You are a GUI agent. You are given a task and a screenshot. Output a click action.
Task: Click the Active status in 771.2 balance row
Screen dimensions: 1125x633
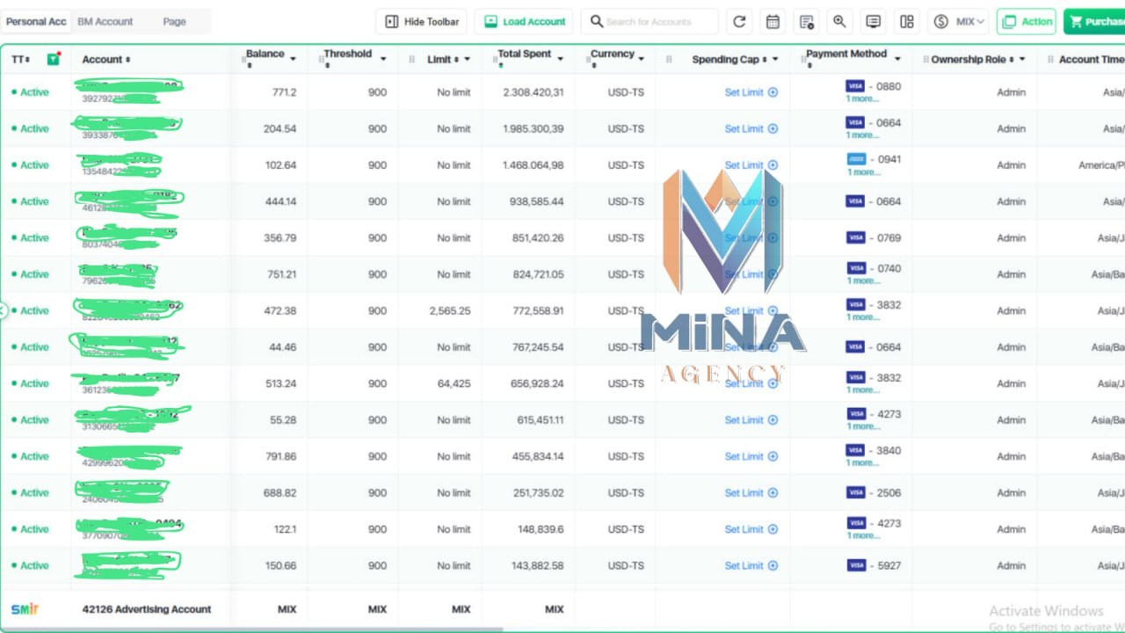click(30, 92)
